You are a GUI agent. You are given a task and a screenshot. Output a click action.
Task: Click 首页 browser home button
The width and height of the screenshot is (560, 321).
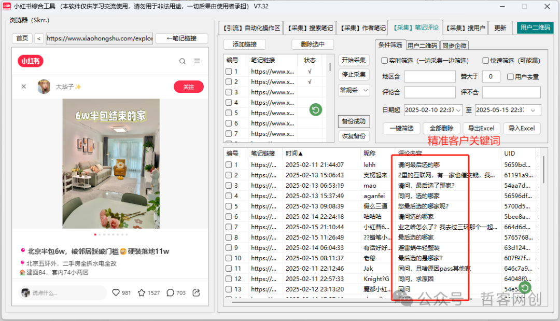click(x=22, y=38)
